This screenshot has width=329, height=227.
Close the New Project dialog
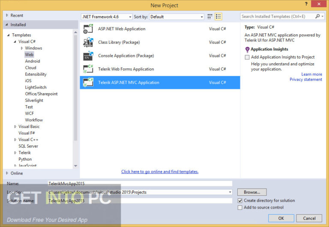point(319,4)
